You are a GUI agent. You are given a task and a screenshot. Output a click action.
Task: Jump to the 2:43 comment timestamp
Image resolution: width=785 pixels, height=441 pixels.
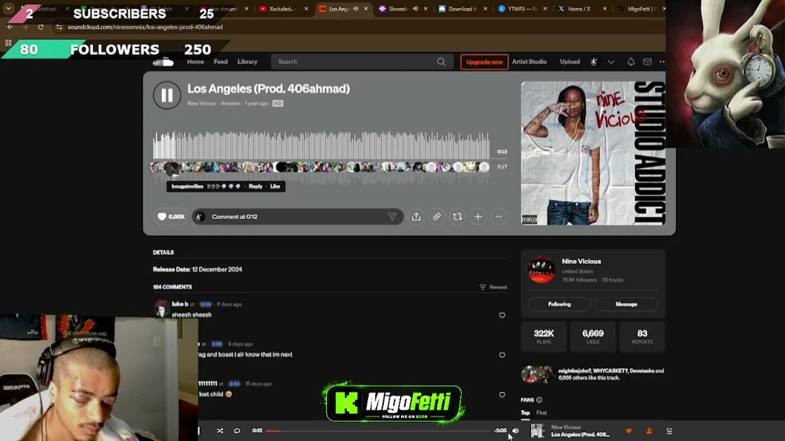coord(234,384)
